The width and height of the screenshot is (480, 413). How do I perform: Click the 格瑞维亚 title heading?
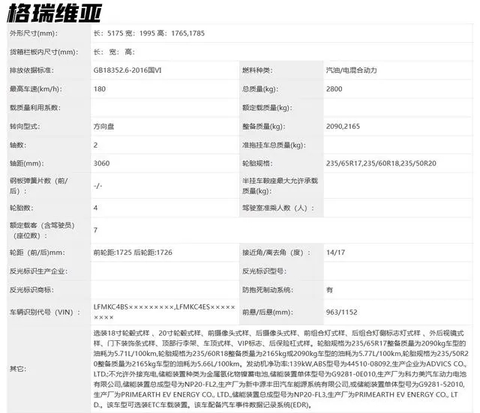[x=55, y=13]
